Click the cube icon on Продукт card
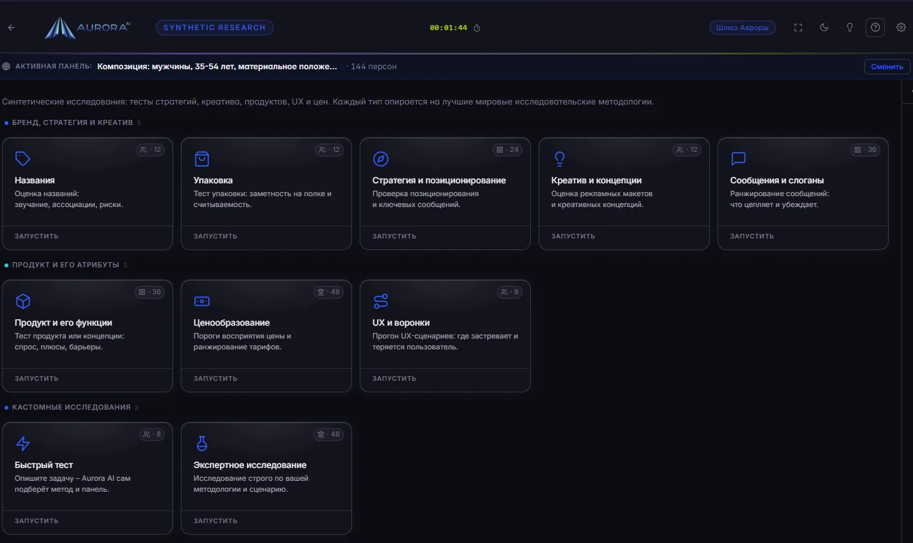913x543 pixels. (23, 301)
